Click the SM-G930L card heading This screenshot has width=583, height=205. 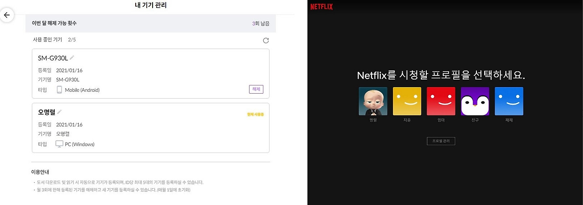point(53,58)
